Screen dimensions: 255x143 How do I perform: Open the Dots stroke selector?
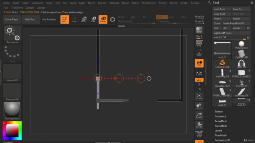(12, 54)
